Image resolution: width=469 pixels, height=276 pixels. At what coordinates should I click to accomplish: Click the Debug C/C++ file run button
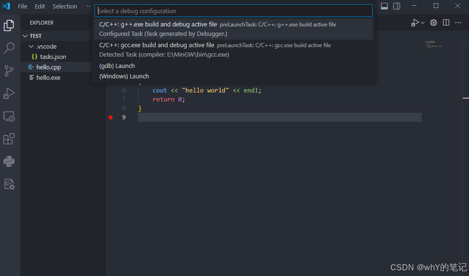point(415,23)
